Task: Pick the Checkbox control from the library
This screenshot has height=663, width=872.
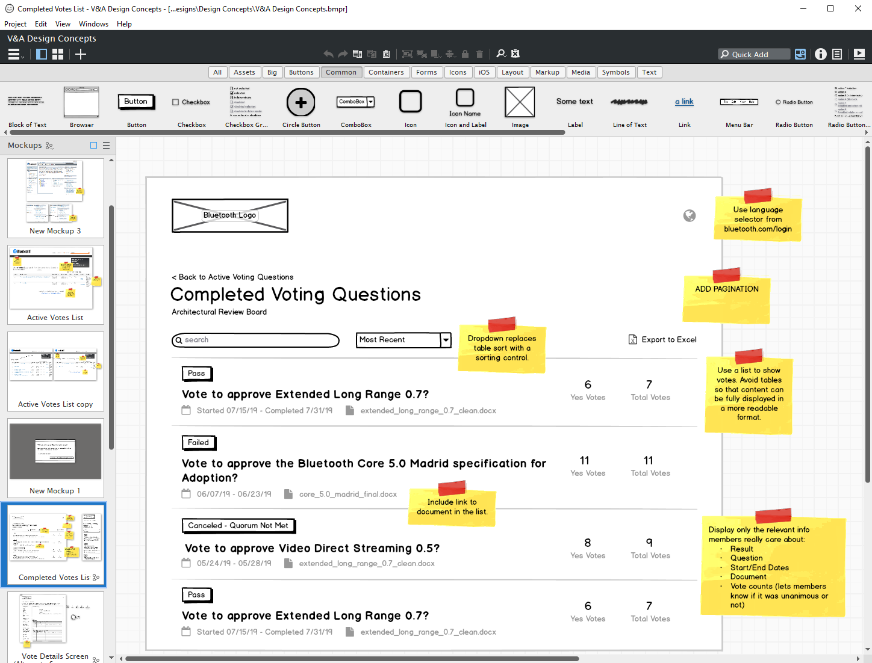Action: pos(192,108)
